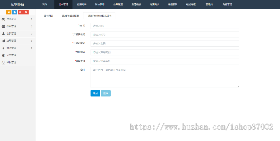Click the '双重手机' field label
This screenshot has width=280, height=141.
click(x=80, y=61)
